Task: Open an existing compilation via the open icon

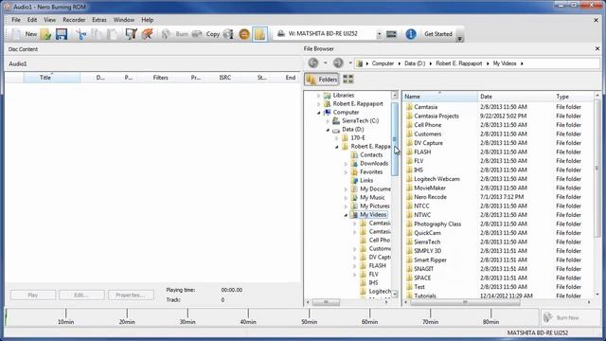Action: pyautogui.click(x=45, y=34)
